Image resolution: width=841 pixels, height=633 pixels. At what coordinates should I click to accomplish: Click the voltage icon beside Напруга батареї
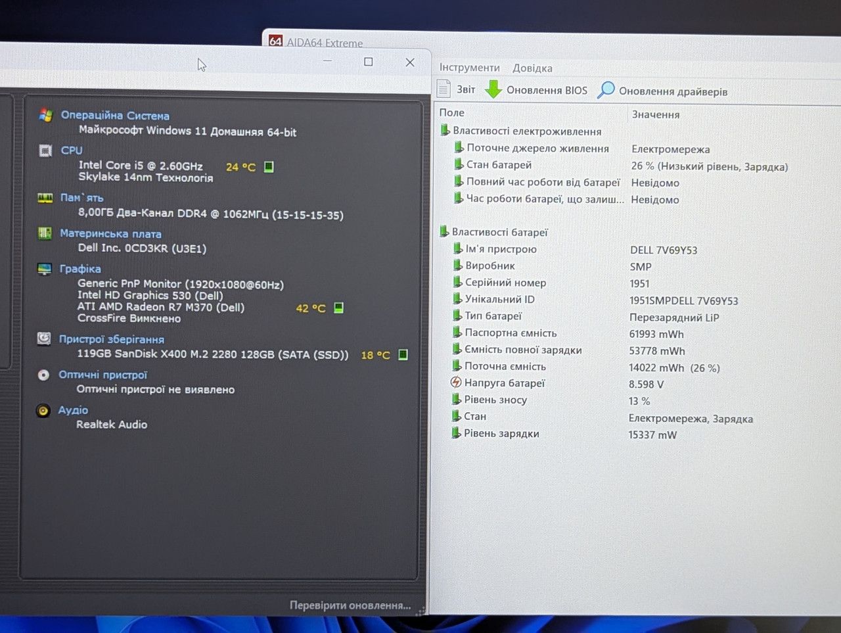pos(456,382)
